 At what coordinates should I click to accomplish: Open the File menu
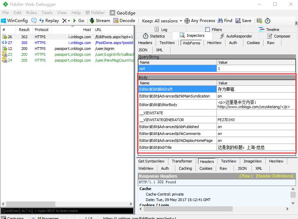coord(5,13)
